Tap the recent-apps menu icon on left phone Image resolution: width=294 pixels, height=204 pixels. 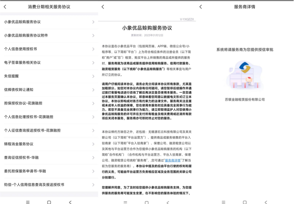click(x=28, y=202)
